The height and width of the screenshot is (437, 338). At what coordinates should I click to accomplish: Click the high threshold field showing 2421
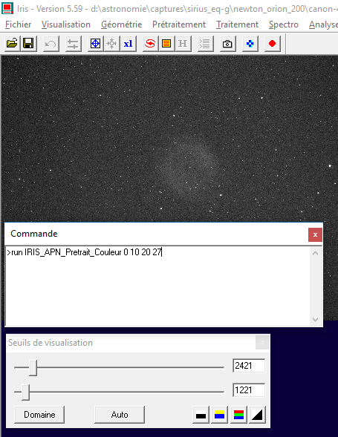point(249,365)
